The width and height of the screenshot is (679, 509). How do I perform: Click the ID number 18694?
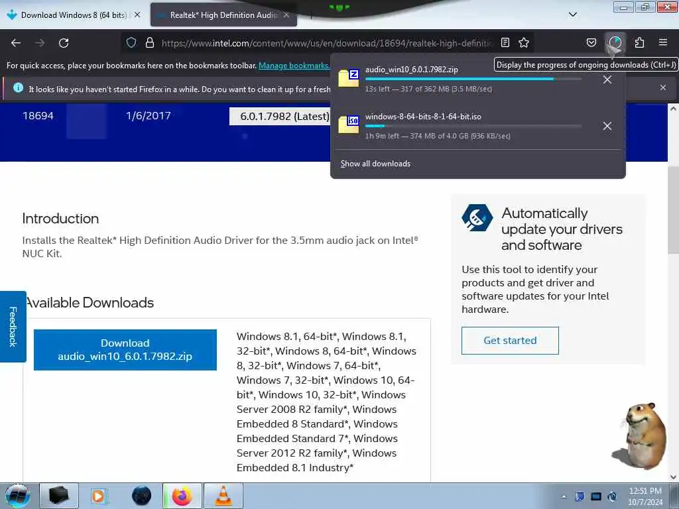(38, 116)
